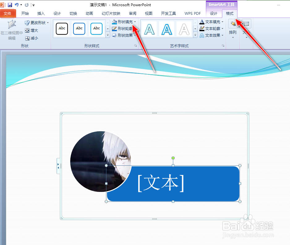Click the 形状填充 paint bucket icon

[114, 22]
